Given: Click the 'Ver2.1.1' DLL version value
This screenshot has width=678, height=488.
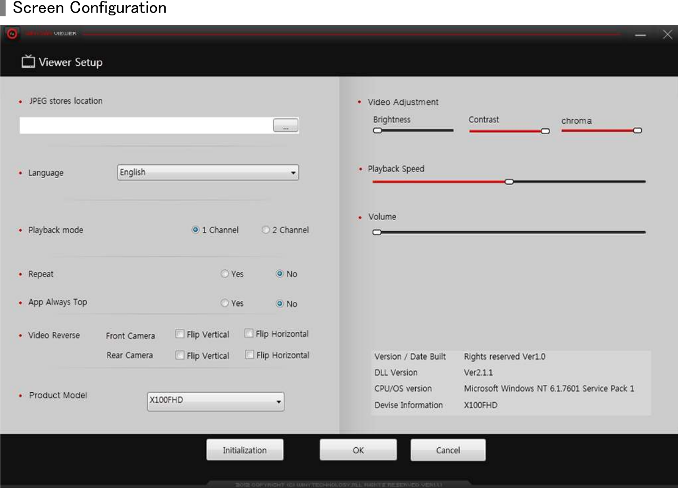Looking at the screenshot, I should [478, 373].
